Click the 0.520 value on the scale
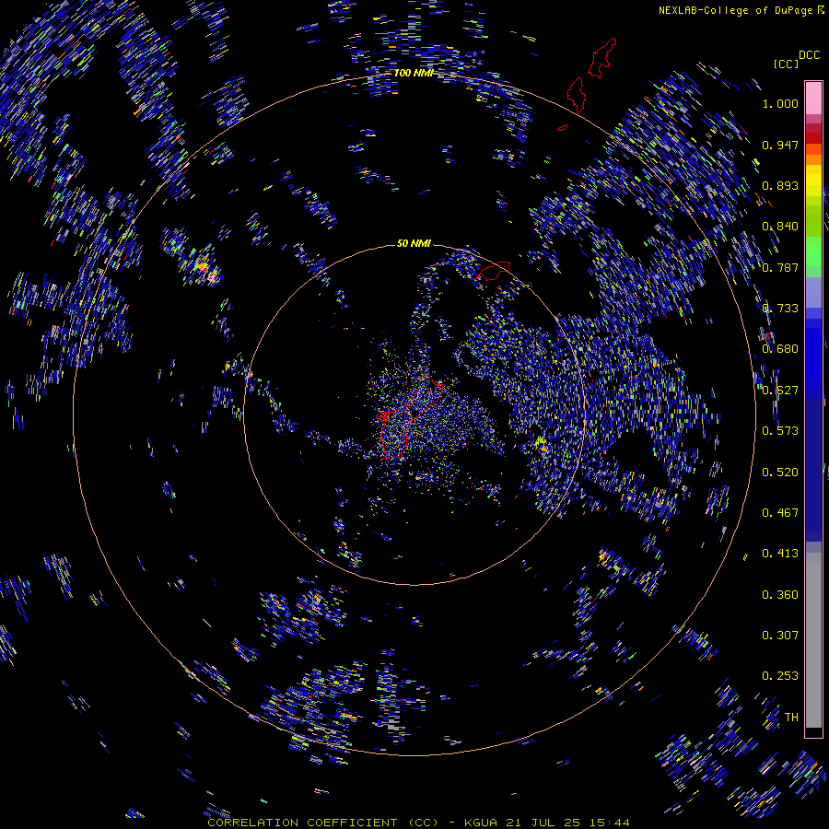Screen dimensions: 829x829 [x=780, y=473]
